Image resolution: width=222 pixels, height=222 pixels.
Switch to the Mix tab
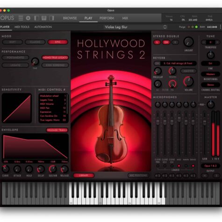(x=125, y=18)
